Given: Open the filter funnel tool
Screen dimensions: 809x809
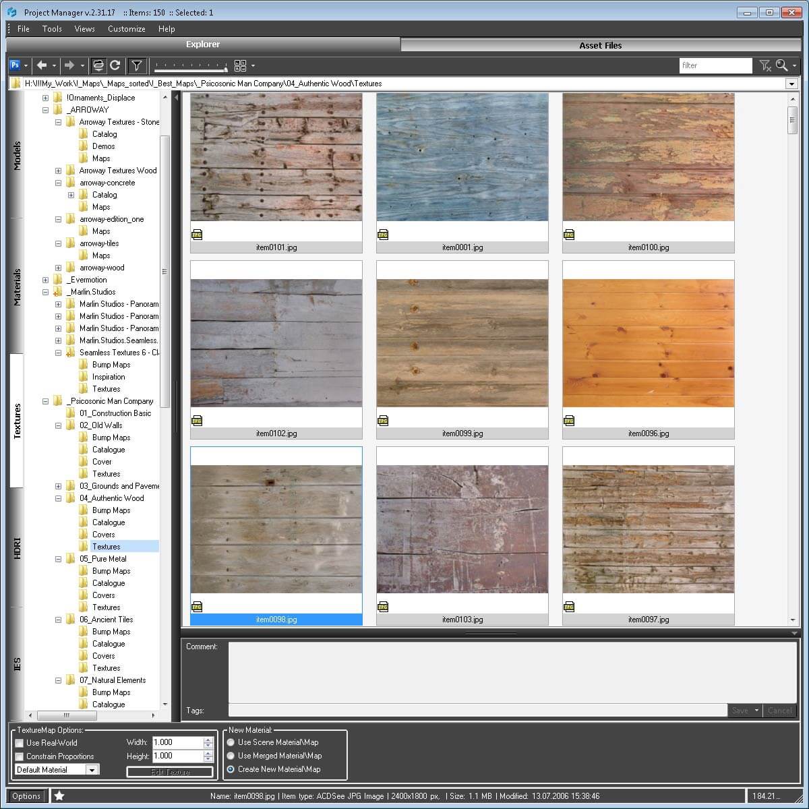Looking at the screenshot, I should 136,65.
